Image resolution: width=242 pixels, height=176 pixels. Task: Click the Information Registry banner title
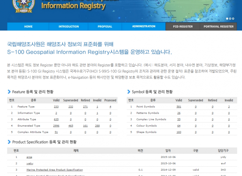tap(73, 6)
